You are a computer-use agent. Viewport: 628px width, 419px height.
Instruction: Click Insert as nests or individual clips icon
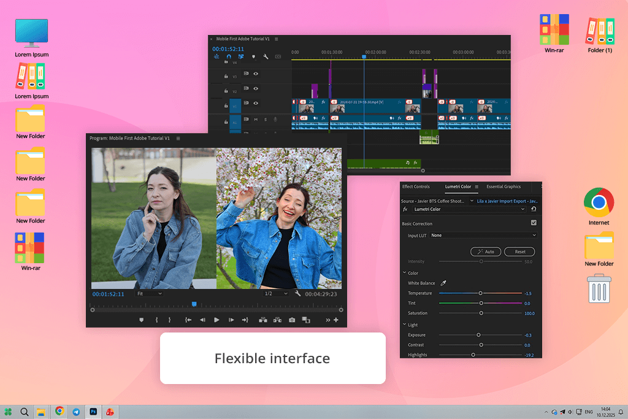(216, 57)
